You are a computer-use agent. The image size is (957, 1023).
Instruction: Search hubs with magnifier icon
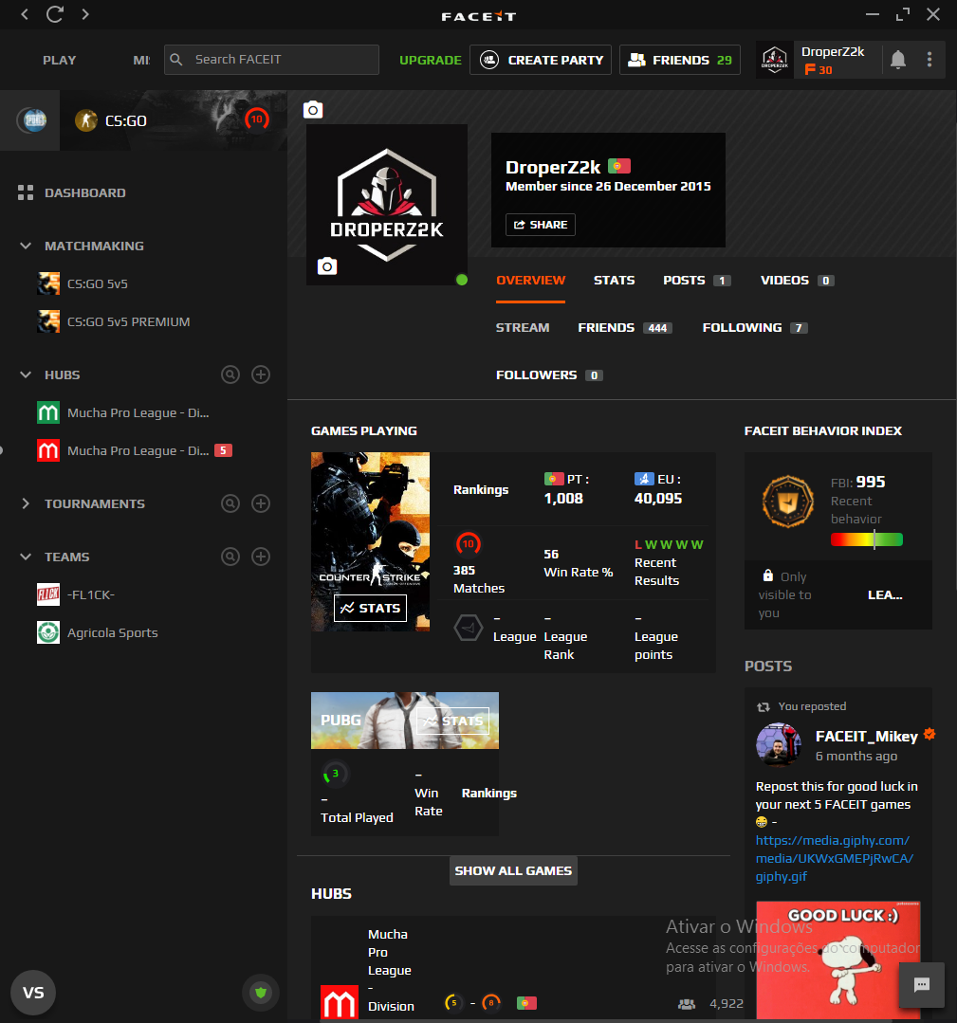pyautogui.click(x=230, y=374)
